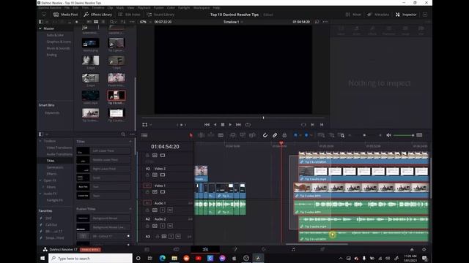This screenshot has height=263, width=469.
Task: Search the Effects Library magnifier icon
Action: pos(123,134)
